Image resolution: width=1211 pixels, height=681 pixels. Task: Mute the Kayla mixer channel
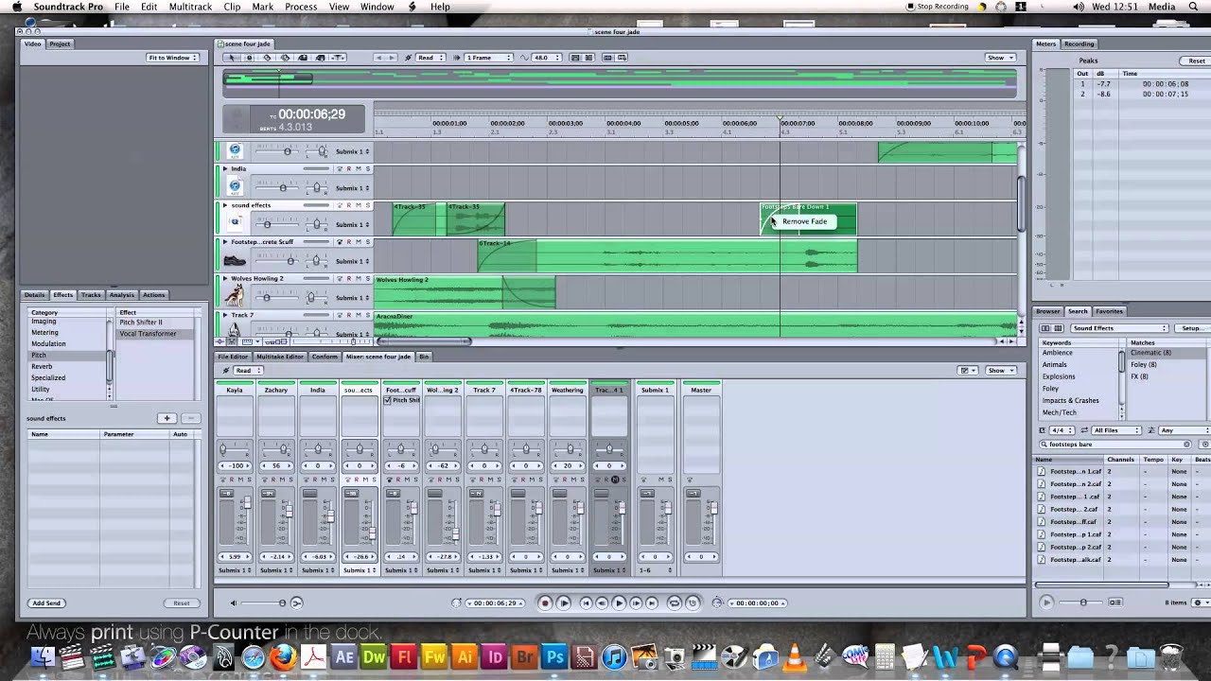239,480
